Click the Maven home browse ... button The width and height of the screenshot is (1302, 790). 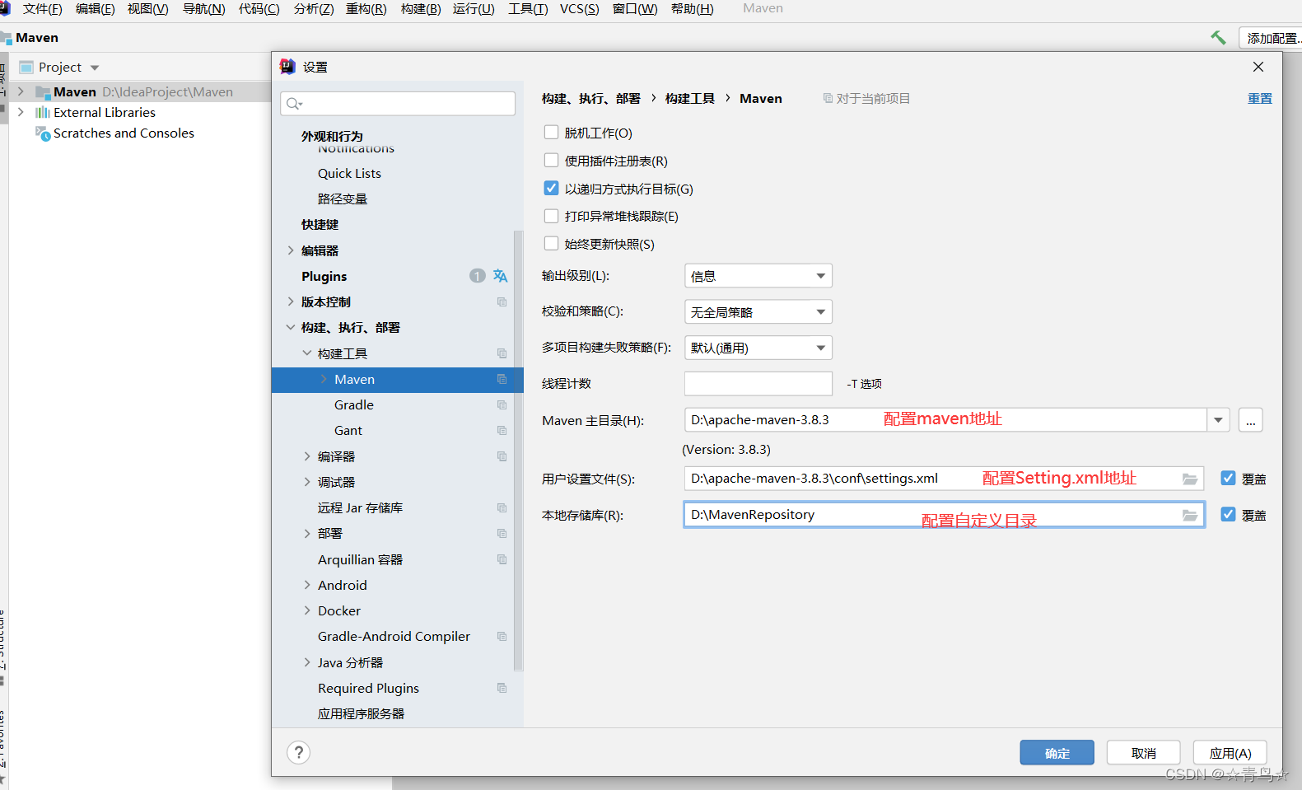[1251, 420]
